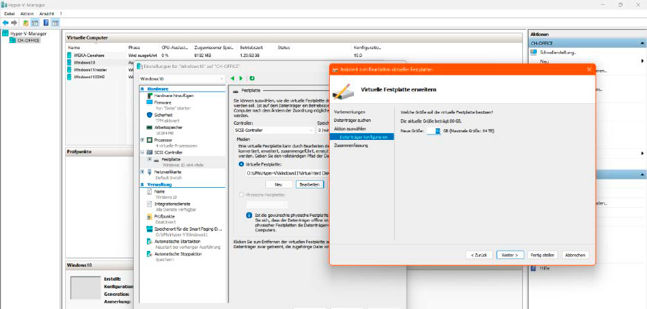The width and height of the screenshot is (647, 309).
Task: Click the back arrow in Hyper-V Manager toolbar
Action: (6, 23)
